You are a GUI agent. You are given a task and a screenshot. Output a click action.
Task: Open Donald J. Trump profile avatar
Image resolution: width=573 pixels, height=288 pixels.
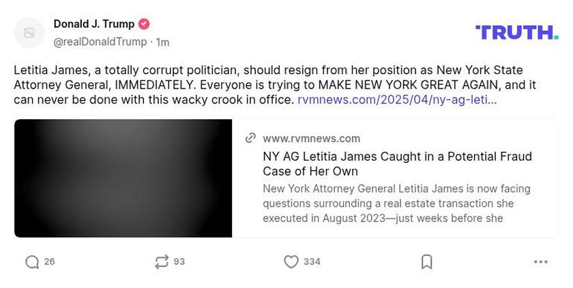(x=29, y=33)
